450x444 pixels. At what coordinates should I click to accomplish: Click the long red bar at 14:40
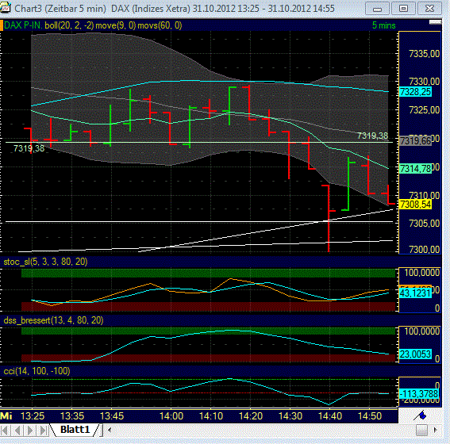tap(329, 218)
